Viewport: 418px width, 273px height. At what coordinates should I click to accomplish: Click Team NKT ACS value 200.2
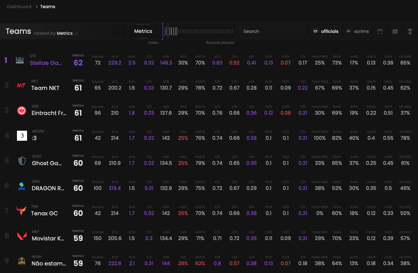coord(115,88)
